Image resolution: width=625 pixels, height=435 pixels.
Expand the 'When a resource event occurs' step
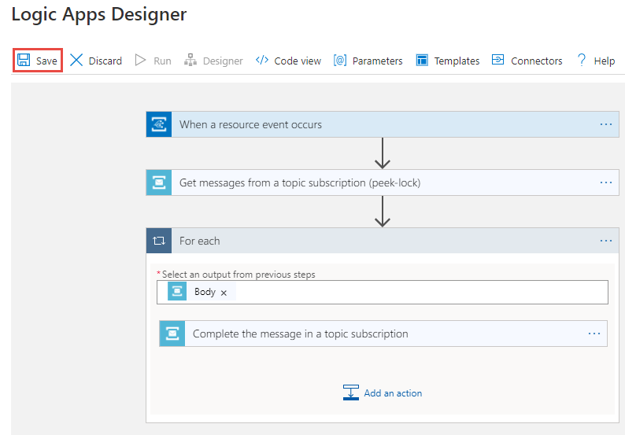coord(250,124)
